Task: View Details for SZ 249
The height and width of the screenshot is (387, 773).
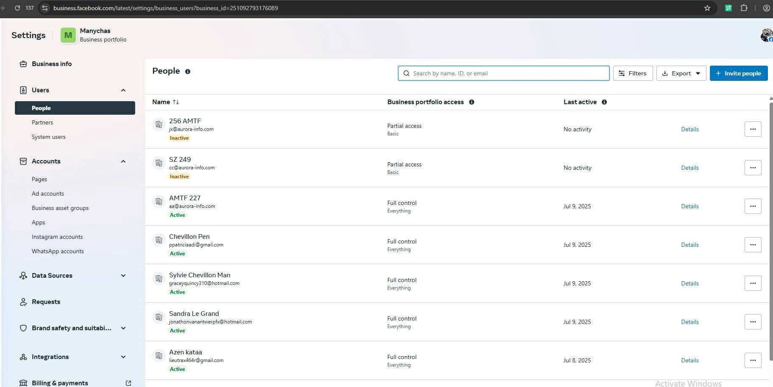Action: coord(690,168)
